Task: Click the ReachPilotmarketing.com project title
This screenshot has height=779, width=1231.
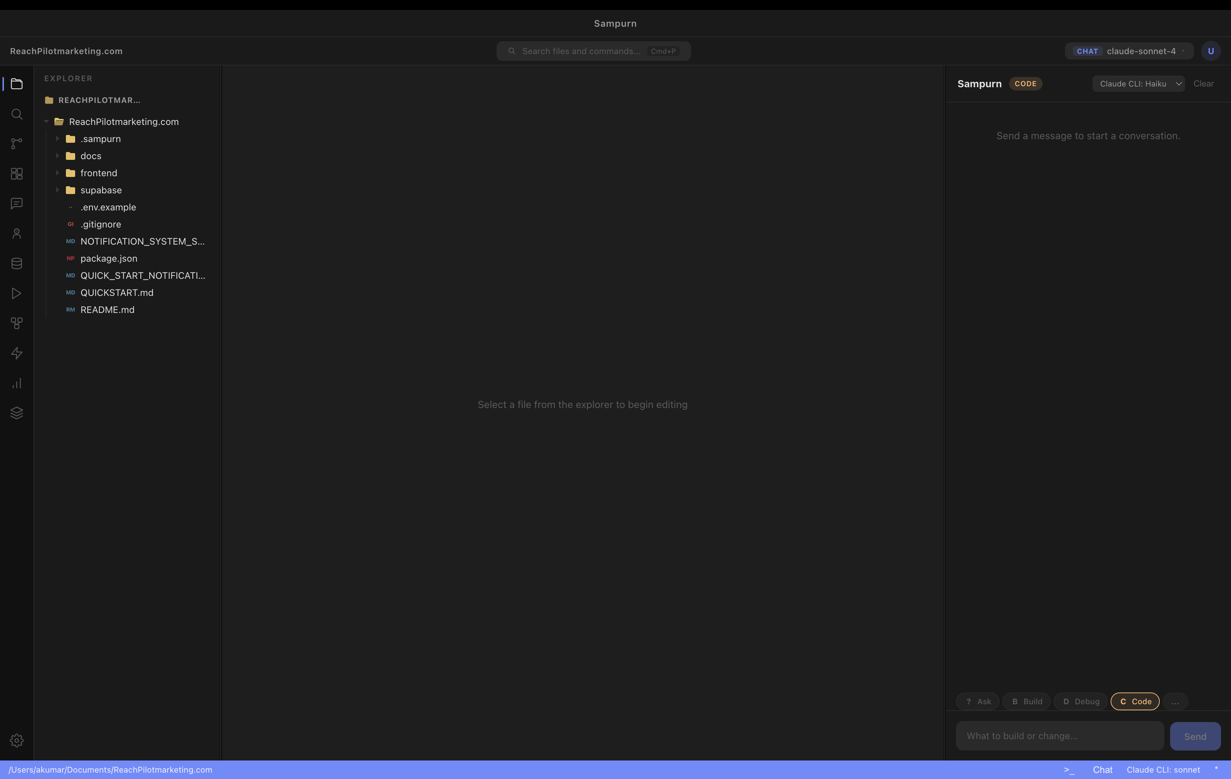Action: pos(67,51)
